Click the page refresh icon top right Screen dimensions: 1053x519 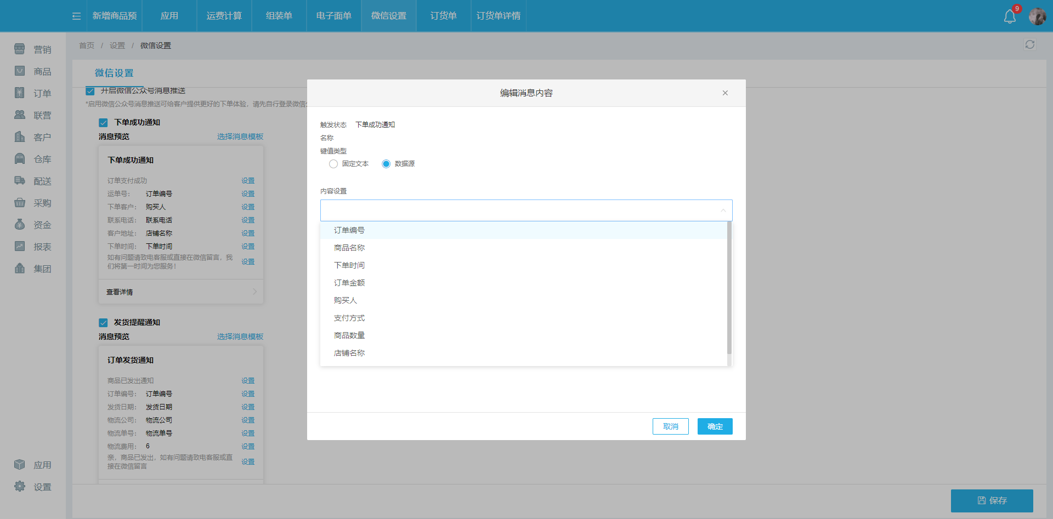[x=1029, y=44]
